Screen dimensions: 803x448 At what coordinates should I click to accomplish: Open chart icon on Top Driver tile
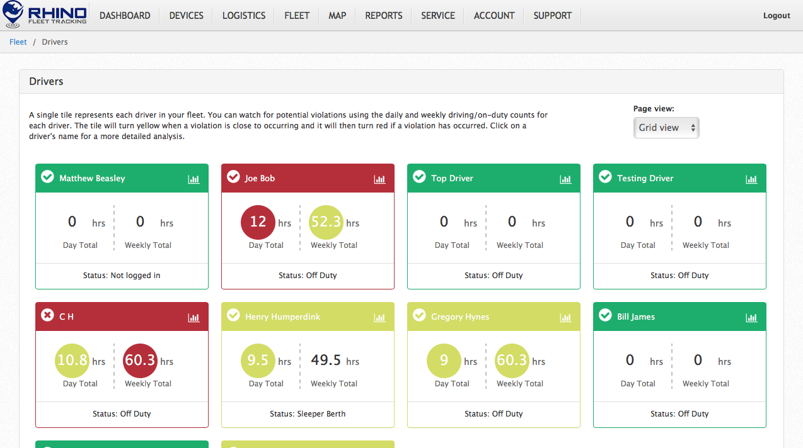click(x=565, y=179)
